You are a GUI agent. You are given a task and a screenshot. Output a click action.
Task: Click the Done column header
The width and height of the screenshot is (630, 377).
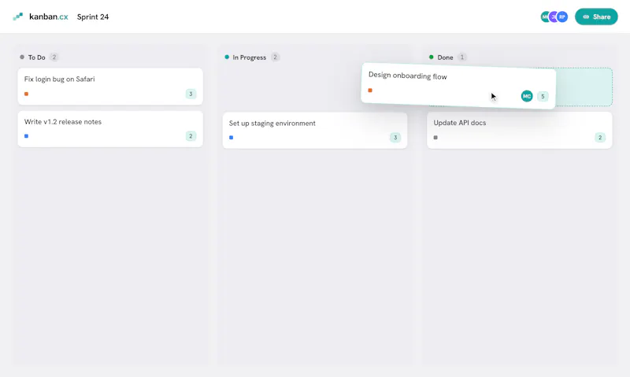point(445,57)
